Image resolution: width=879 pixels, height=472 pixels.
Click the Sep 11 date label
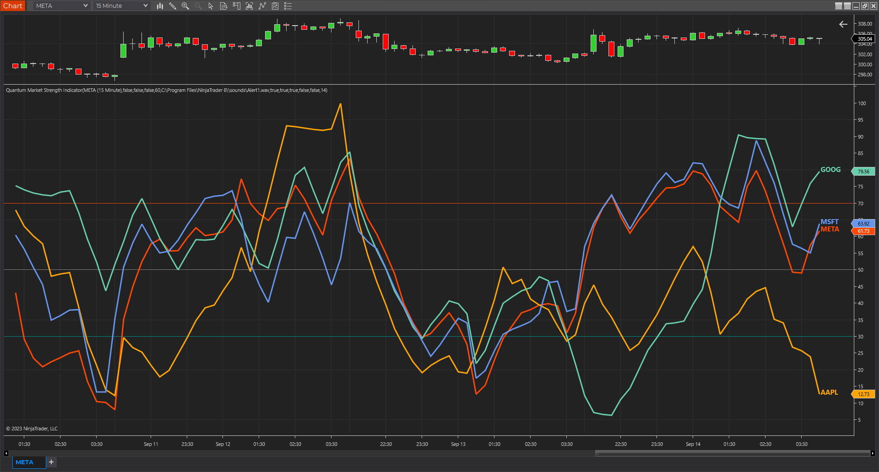click(151, 444)
